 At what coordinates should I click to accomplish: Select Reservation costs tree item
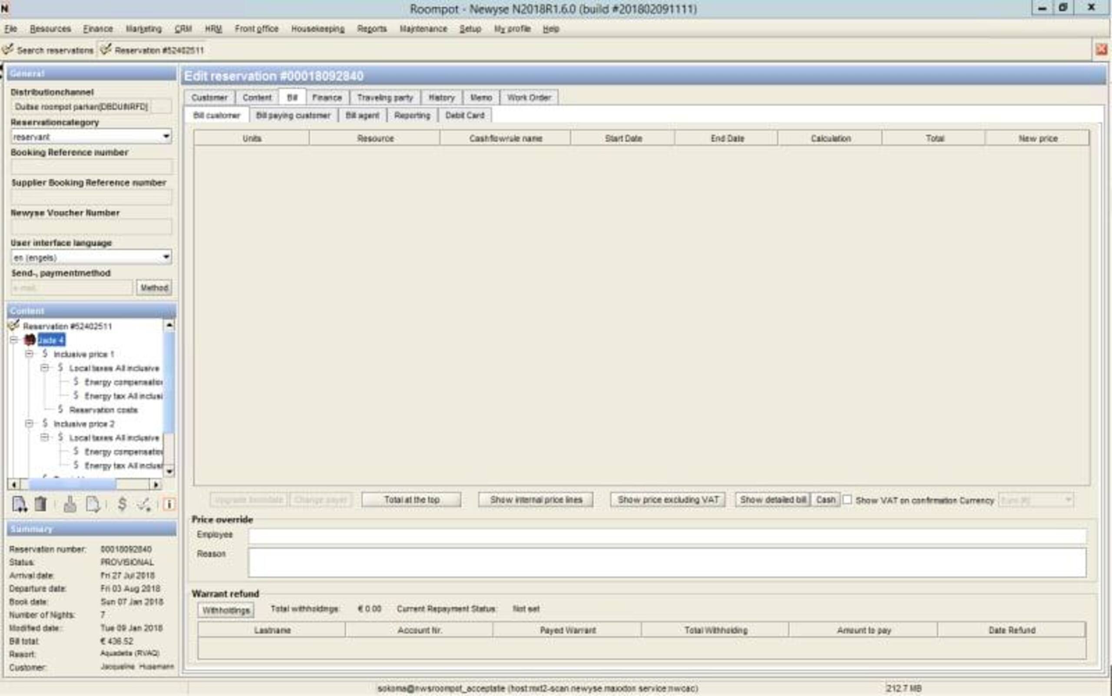point(104,410)
